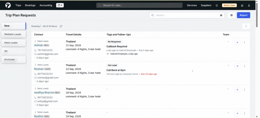Refresh the items list
The image size is (260, 118).
61,26
